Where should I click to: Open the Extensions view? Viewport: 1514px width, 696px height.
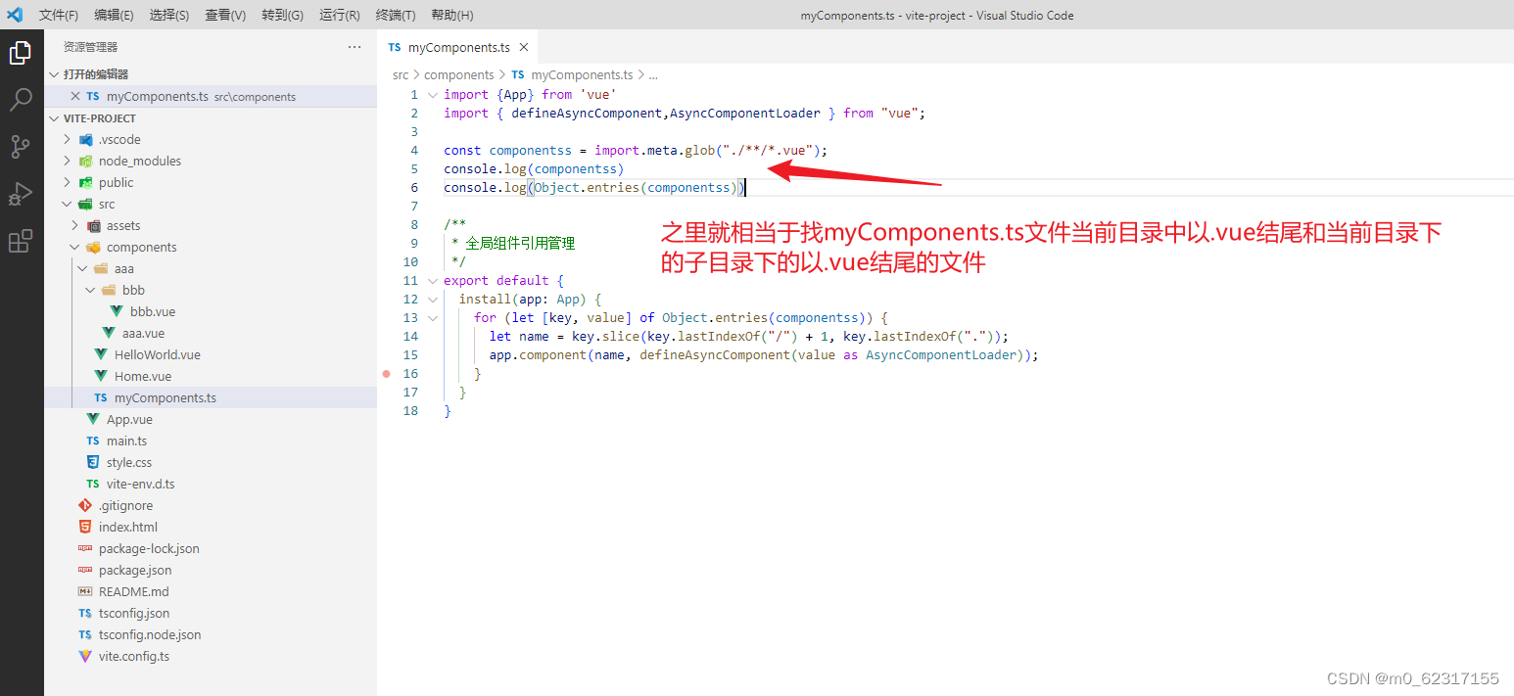coord(21,241)
